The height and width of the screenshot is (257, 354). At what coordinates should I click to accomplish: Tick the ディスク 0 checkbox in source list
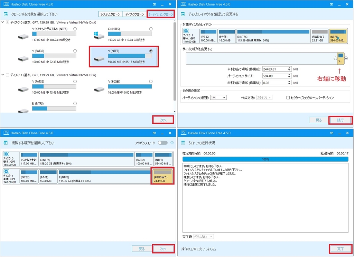(x=8, y=22)
